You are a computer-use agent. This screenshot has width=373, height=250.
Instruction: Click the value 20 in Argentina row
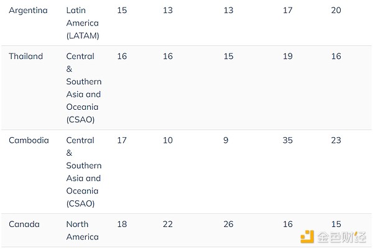tap(336, 10)
